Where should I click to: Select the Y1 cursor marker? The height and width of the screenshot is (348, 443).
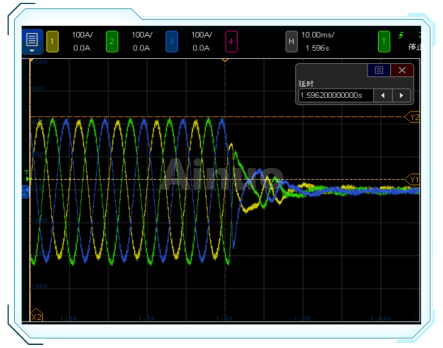tap(412, 179)
